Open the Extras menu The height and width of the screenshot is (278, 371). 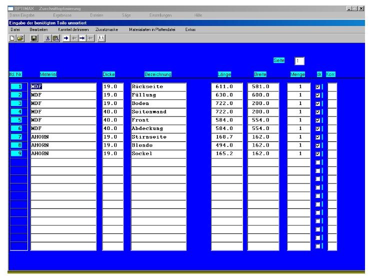click(x=190, y=30)
